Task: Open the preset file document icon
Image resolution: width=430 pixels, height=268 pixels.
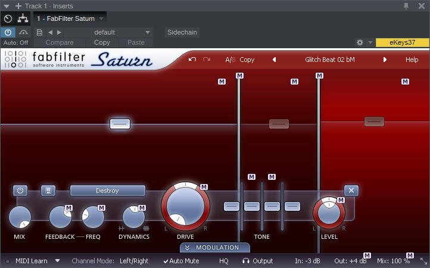Action: (x=39, y=32)
